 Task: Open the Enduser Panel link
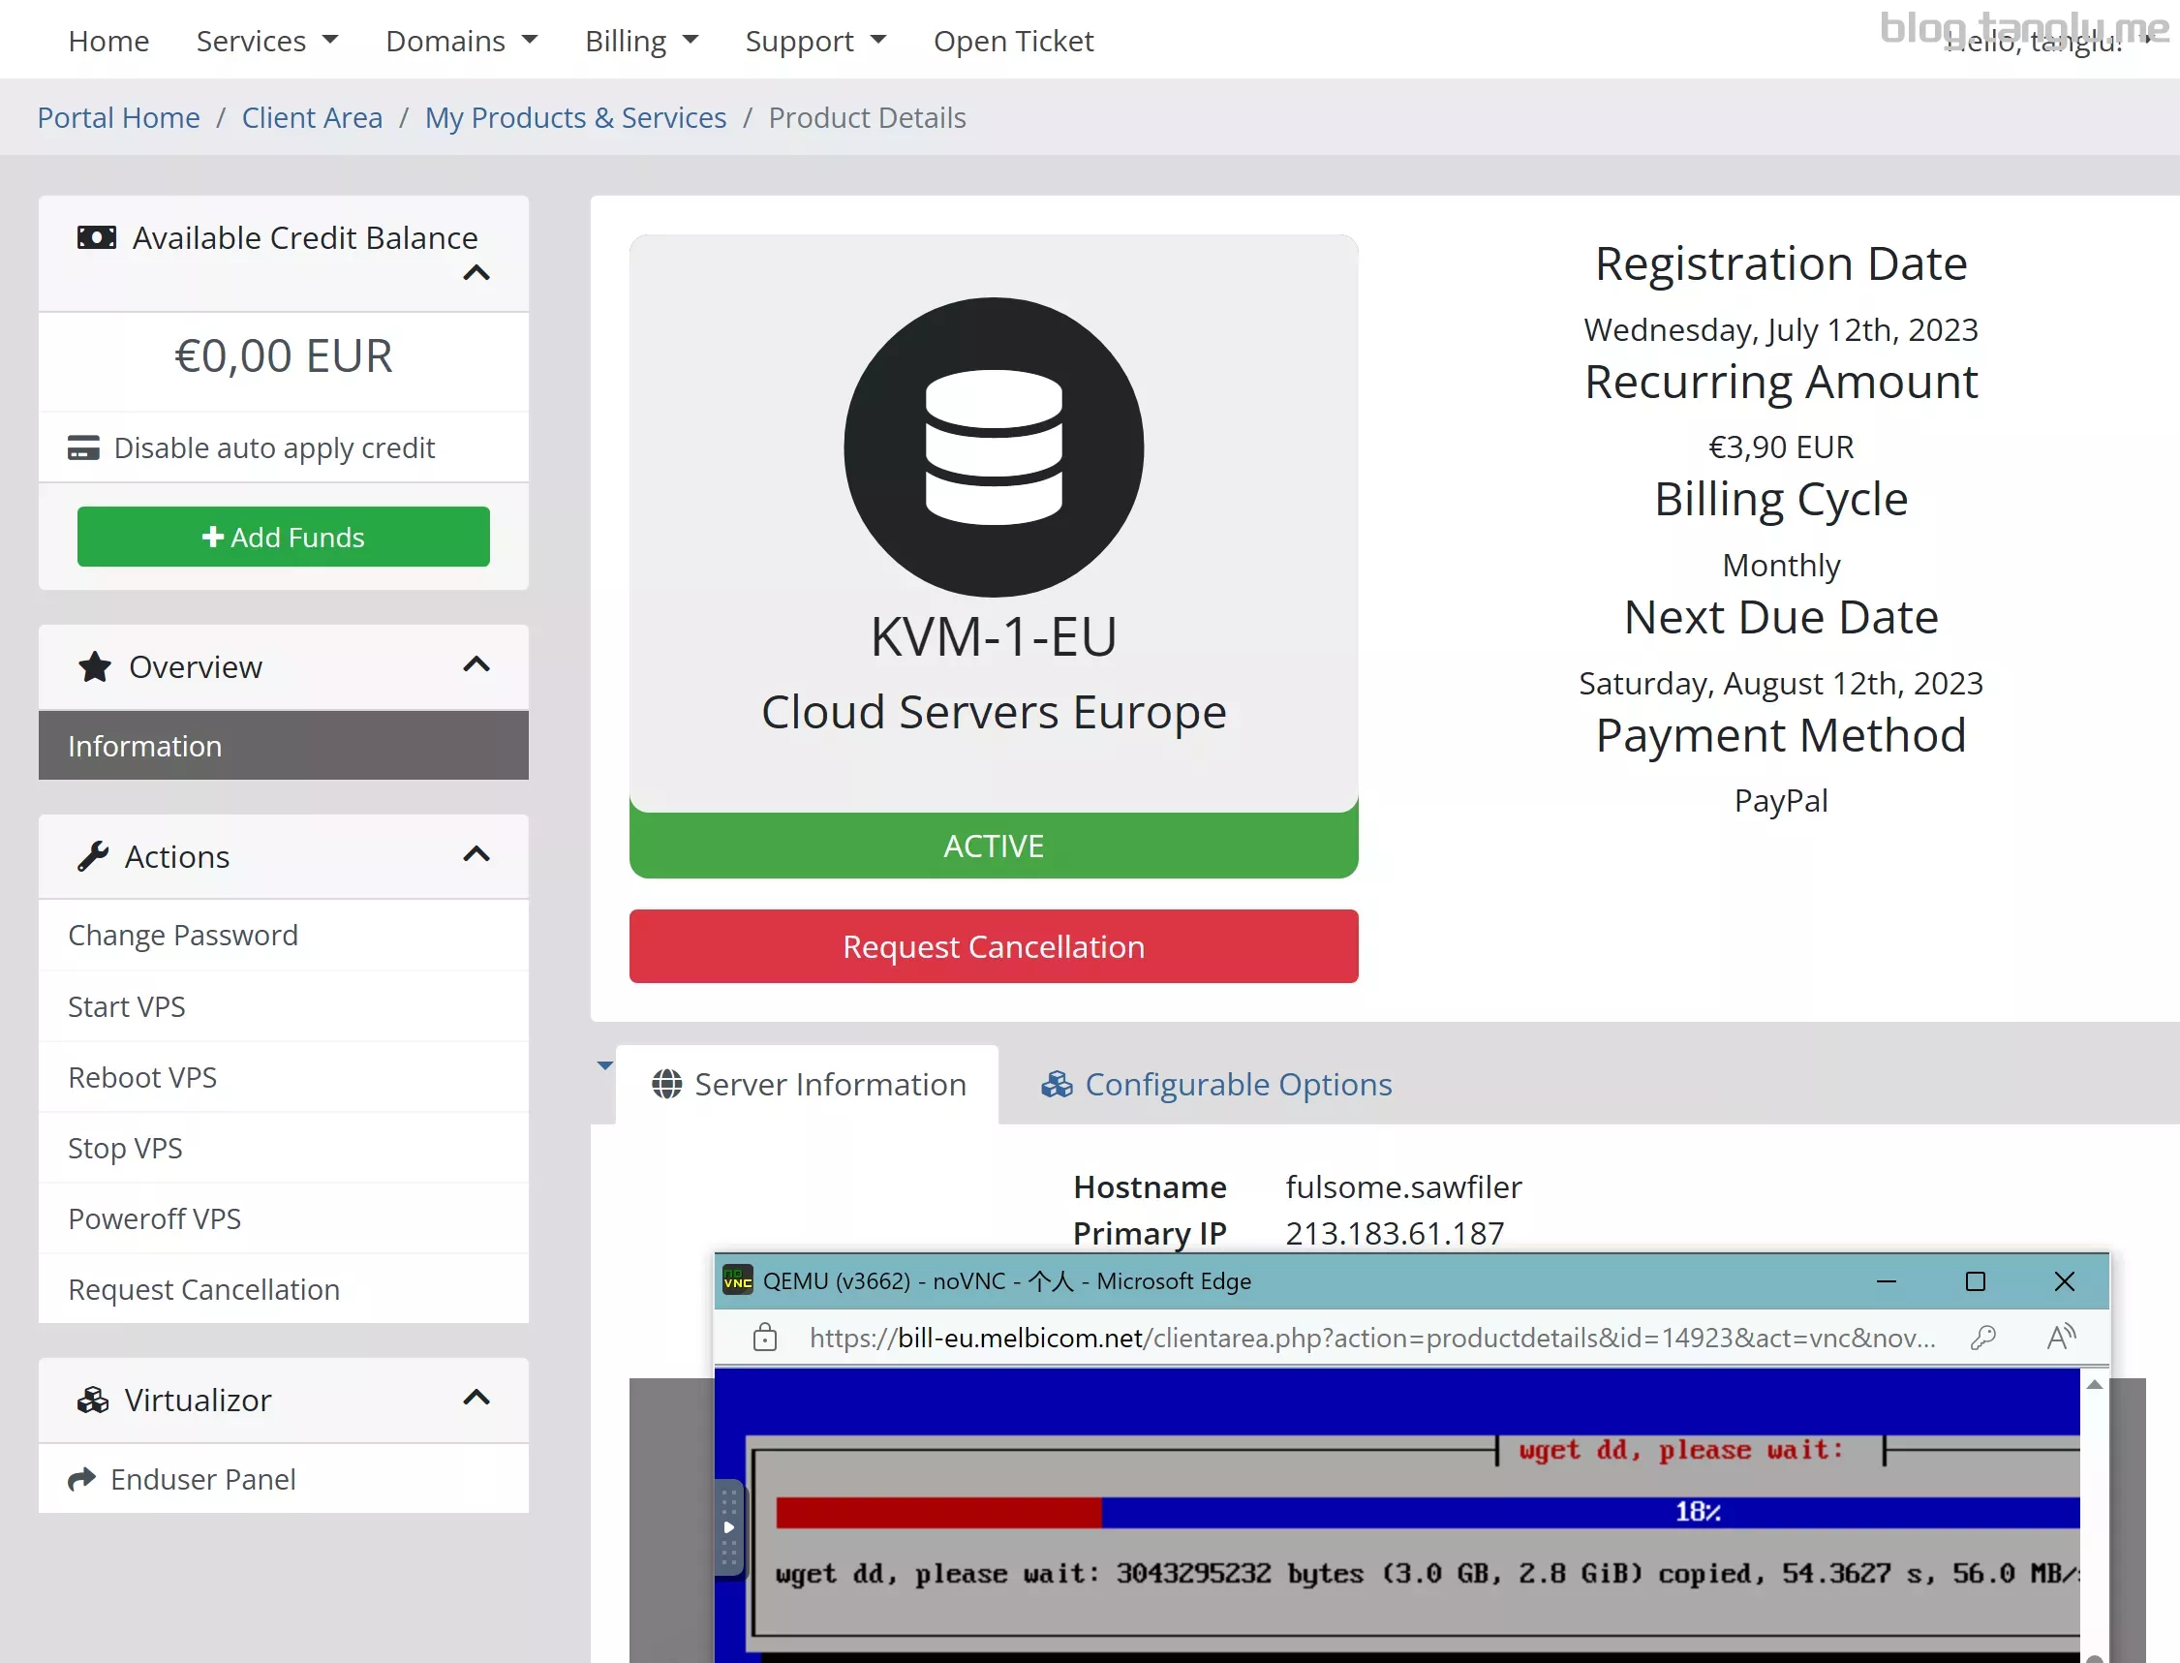[283, 1479]
